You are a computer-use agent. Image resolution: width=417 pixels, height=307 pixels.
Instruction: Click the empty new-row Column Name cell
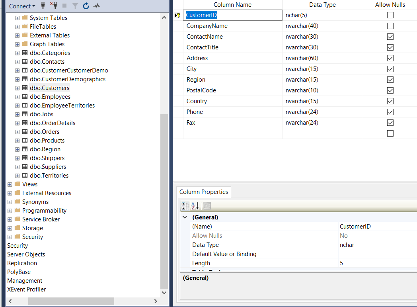click(x=233, y=133)
